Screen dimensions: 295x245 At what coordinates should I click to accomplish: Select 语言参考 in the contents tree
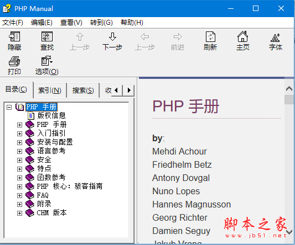point(51,151)
